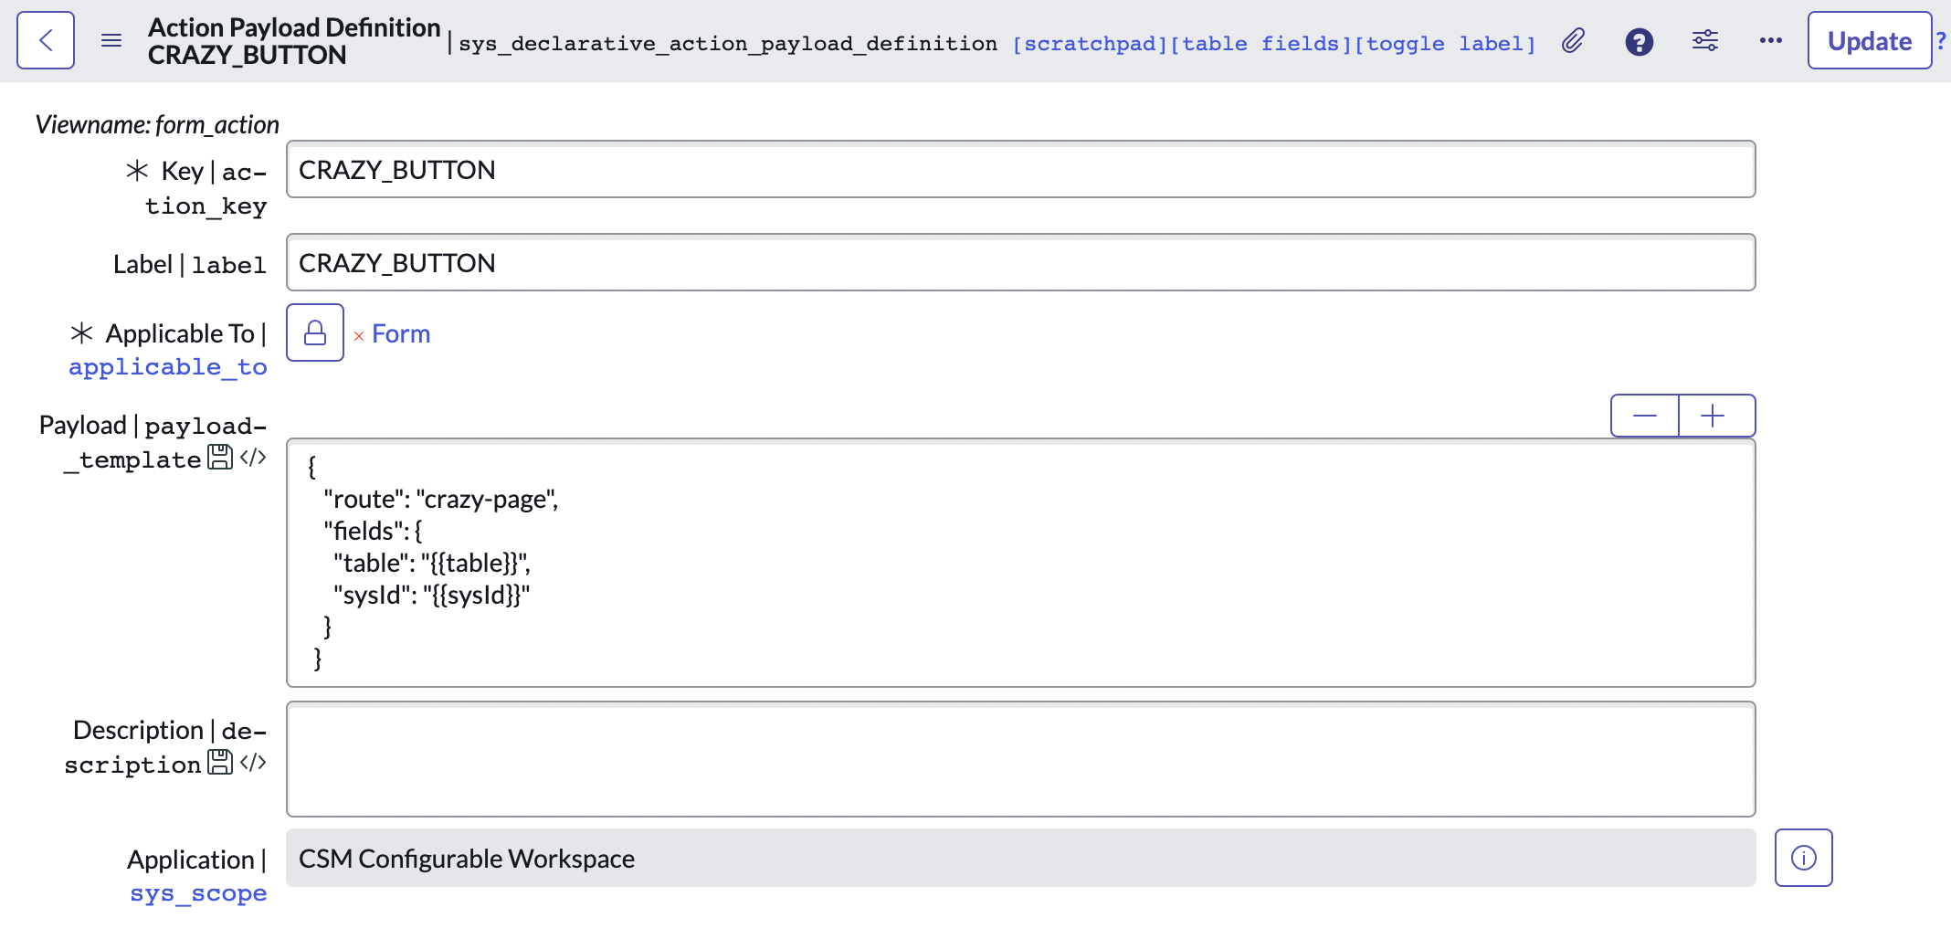Click code icon beside description label
The width and height of the screenshot is (1951, 939).
(x=253, y=762)
